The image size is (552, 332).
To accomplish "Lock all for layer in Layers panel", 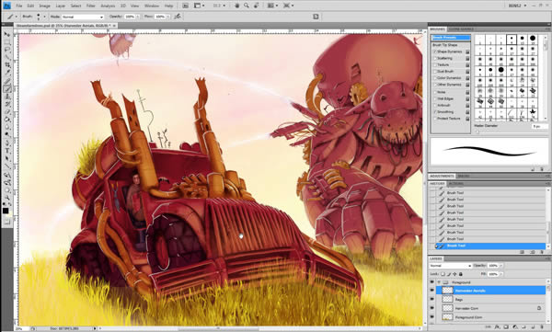I will tap(461, 274).
